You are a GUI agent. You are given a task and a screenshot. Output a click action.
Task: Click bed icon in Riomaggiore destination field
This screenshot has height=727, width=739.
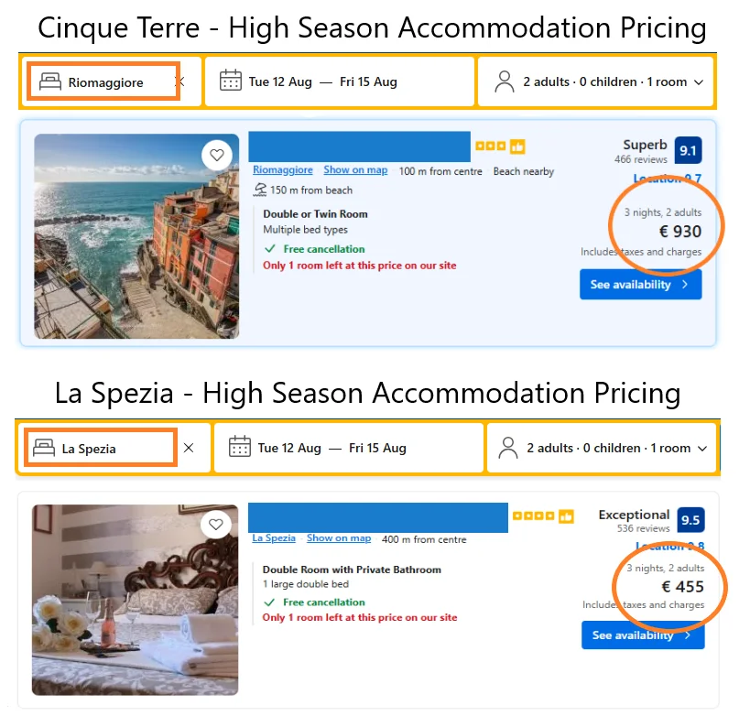pyautogui.click(x=50, y=82)
